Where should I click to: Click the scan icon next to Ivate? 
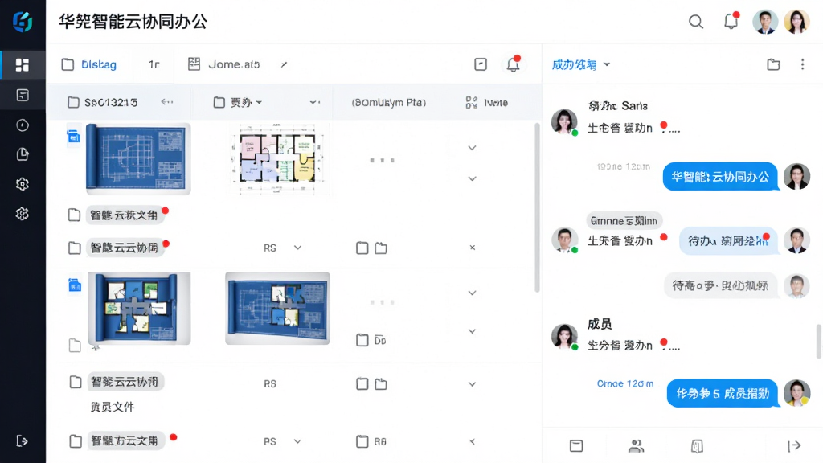coord(471,102)
